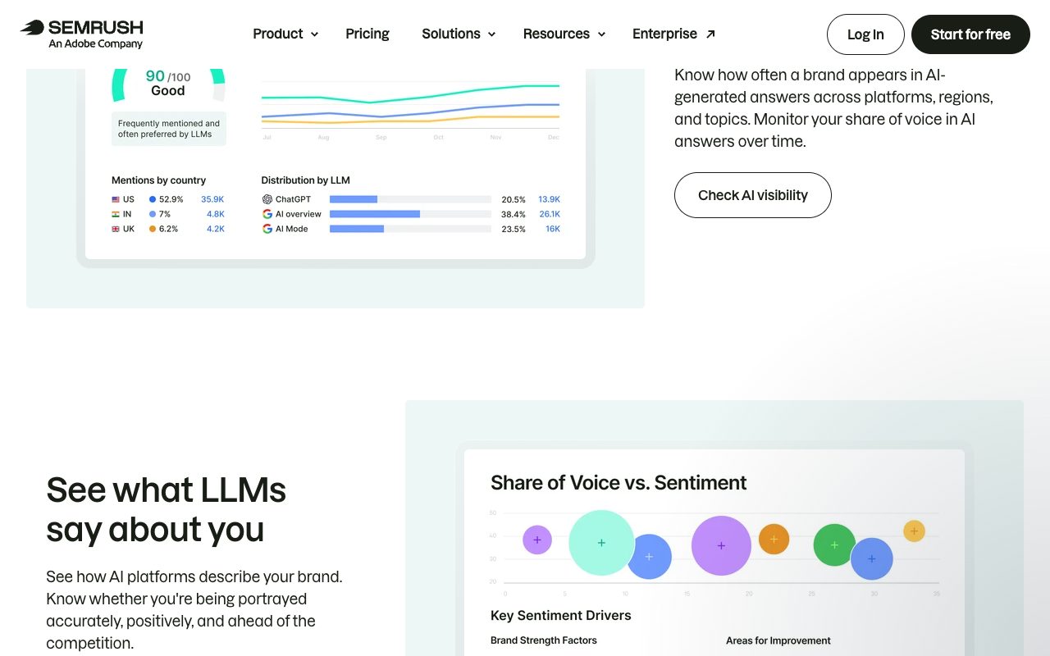Click the AI overview distribution bar
The image size is (1050, 656).
410,214
